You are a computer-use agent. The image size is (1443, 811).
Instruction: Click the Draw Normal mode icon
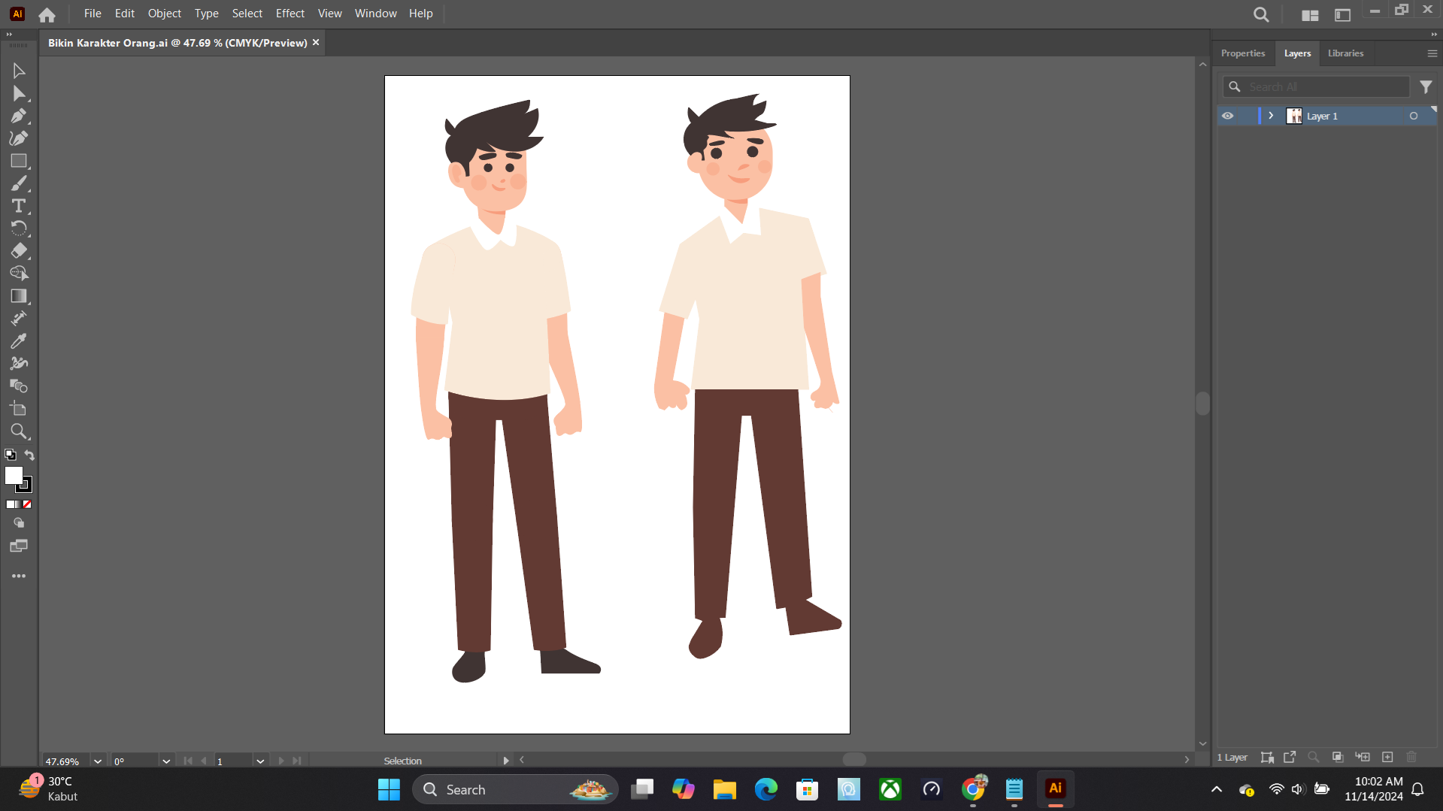tap(19, 523)
